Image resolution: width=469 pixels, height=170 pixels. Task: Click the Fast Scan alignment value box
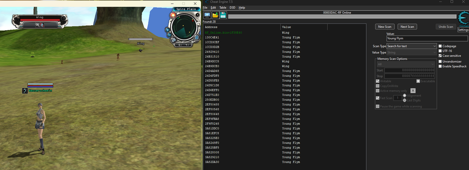397,98
